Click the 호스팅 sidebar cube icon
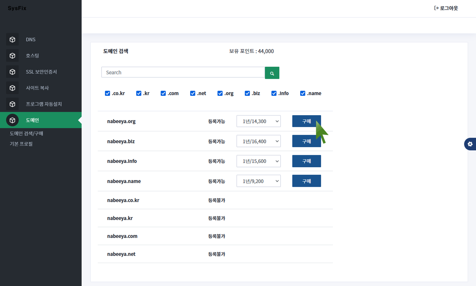 tap(12, 56)
